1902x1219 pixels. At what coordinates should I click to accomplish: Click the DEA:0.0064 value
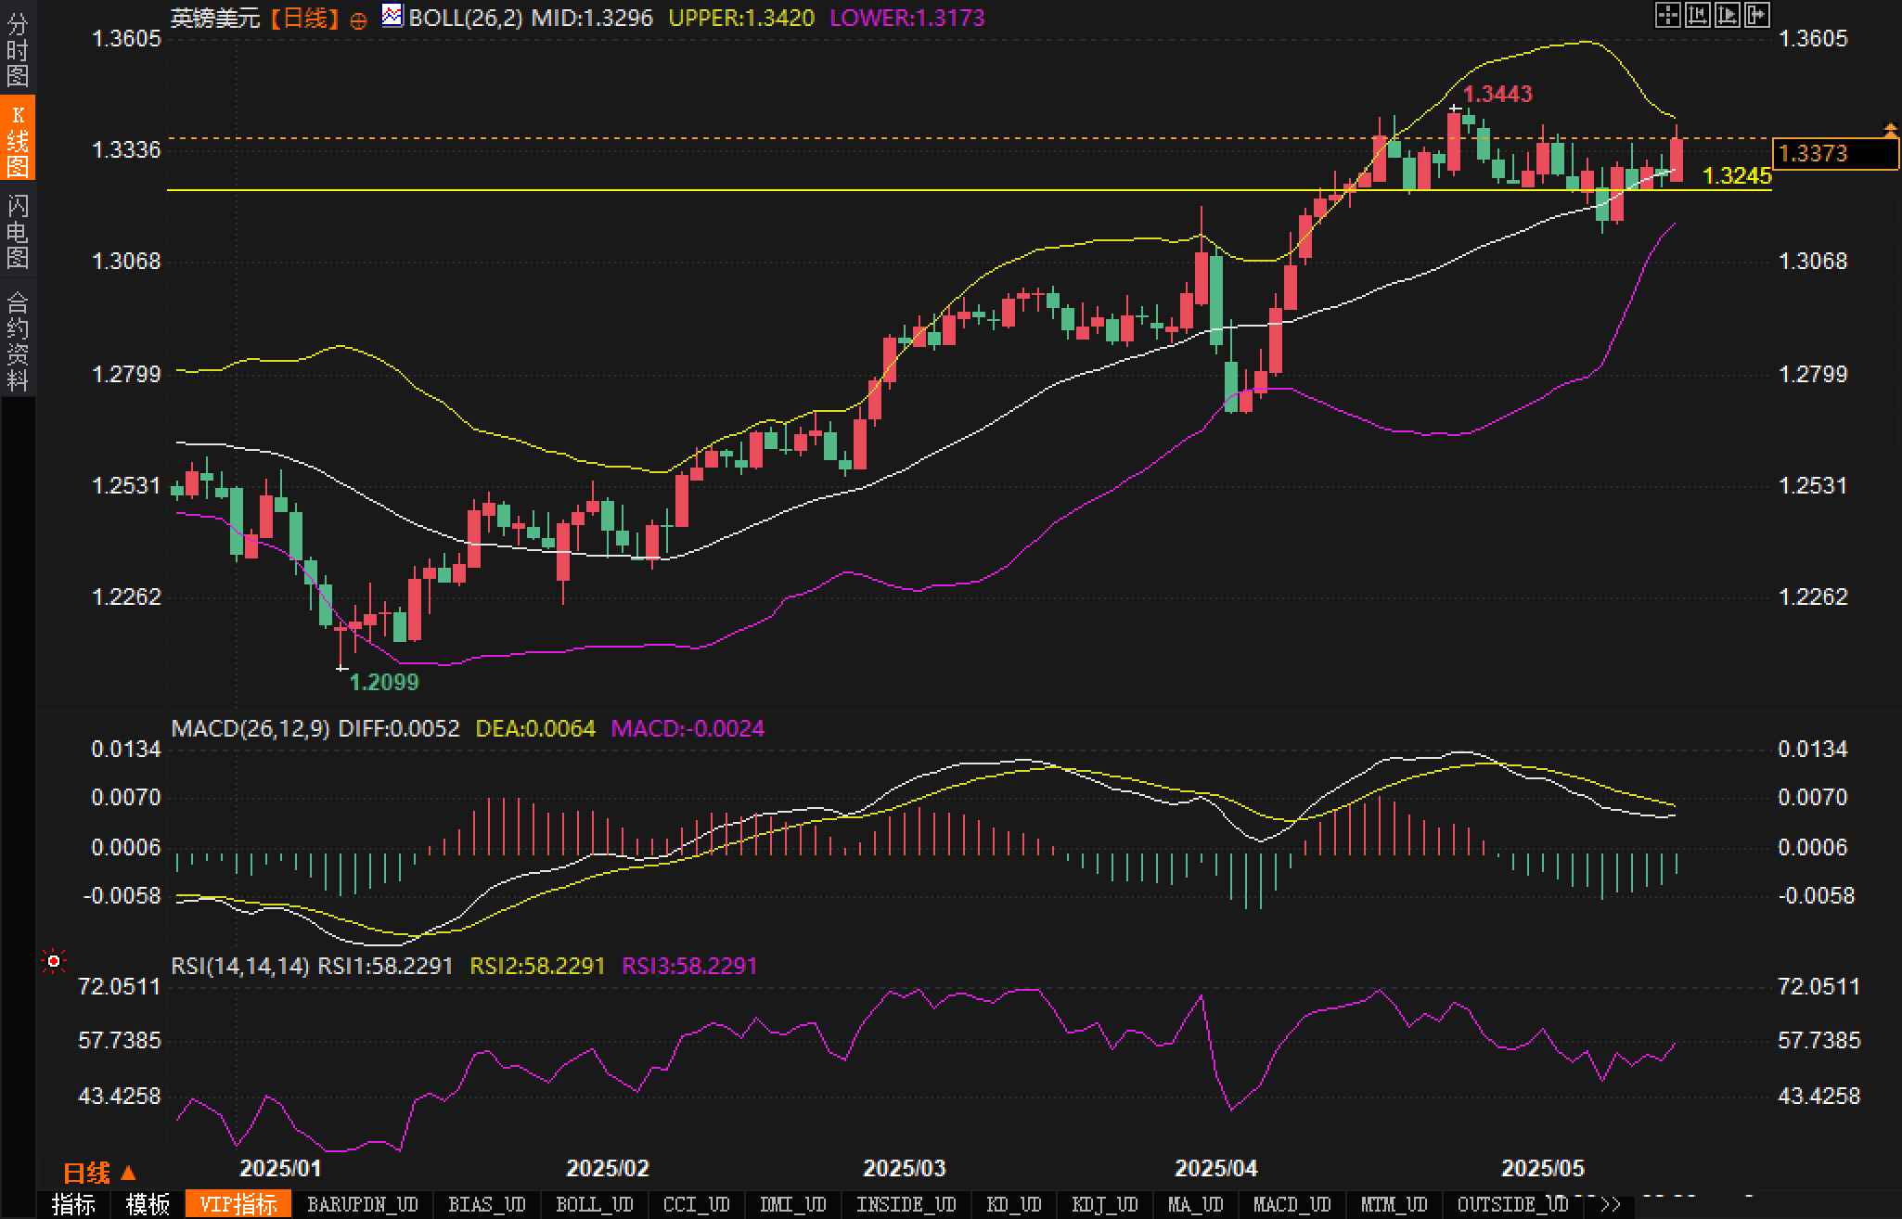(x=535, y=728)
